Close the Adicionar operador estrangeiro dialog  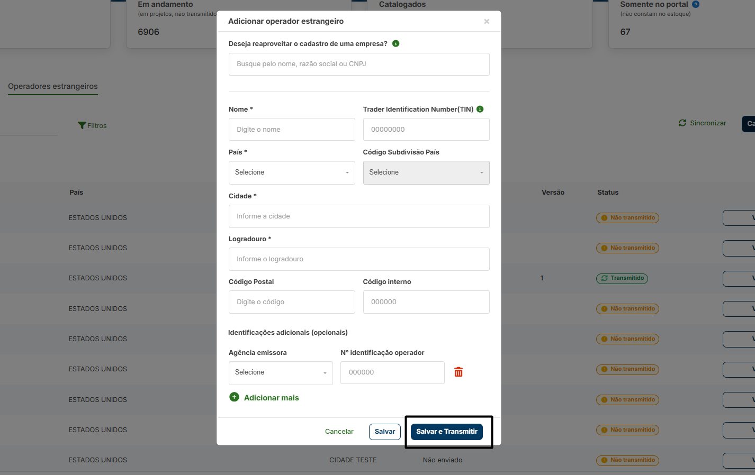(487, 22)
